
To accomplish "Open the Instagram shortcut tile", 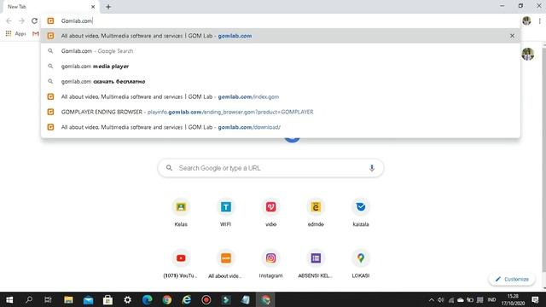I will (x=270, y=264).
